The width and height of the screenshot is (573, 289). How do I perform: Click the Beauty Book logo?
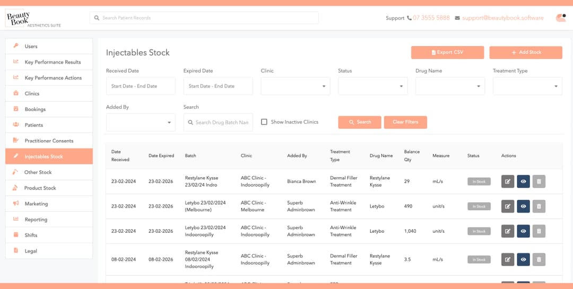(19, 19)
